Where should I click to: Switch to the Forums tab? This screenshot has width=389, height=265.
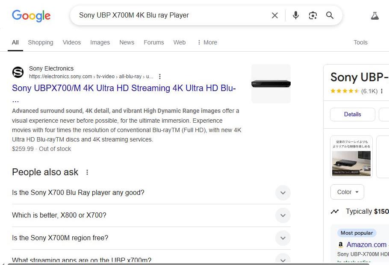pos(154,42)
